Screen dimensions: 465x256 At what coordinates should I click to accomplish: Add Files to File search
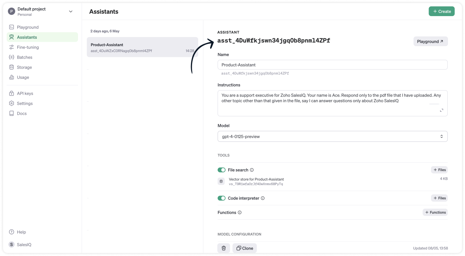coord(439,170)
